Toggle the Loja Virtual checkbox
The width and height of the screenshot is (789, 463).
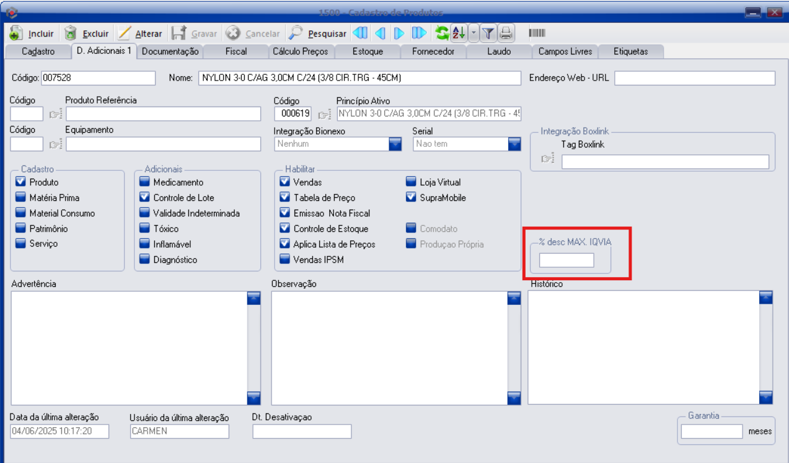coord(411,182)
